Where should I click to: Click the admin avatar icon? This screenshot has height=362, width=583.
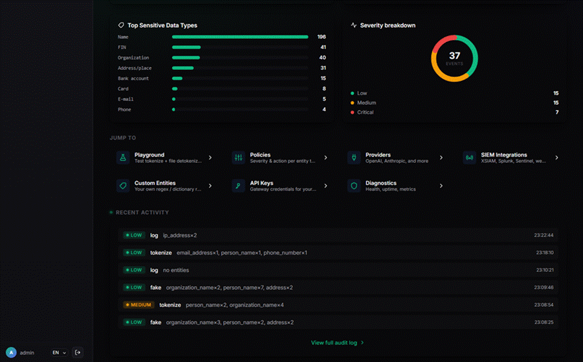point(11,352)
